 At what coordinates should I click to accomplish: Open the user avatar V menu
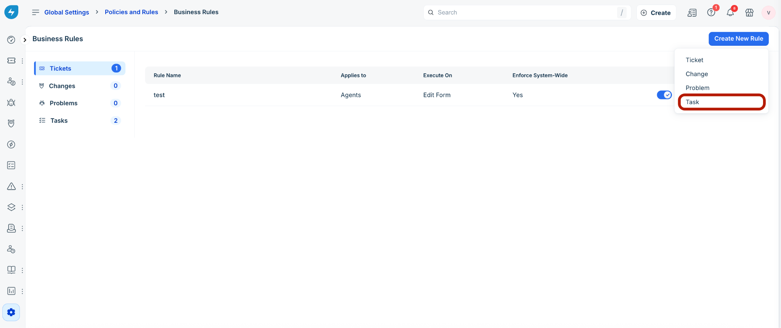pos(768,13)
